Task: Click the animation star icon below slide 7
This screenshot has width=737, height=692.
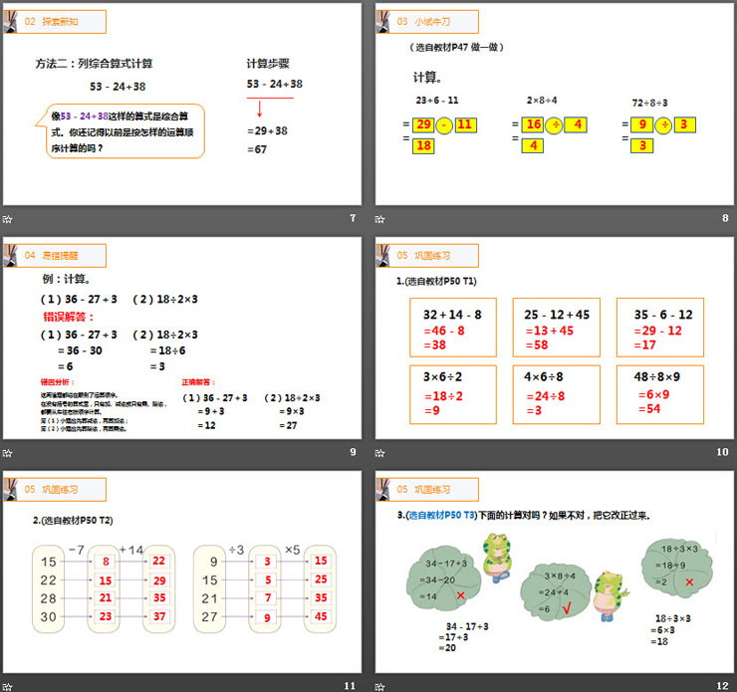Action: 7,219
